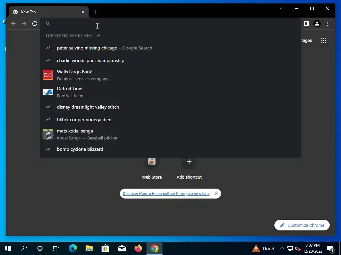Open the clock showing 3:07 PM
Screen dimensions: 341x255
tap(313, 248)
